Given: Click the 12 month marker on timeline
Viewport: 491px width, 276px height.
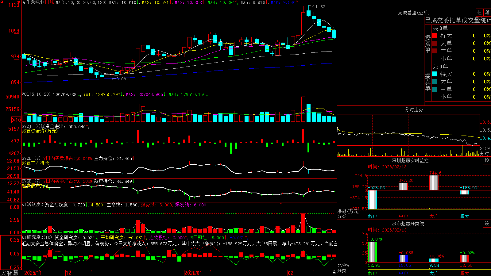Looking at the screenshot, I should 69,273.
